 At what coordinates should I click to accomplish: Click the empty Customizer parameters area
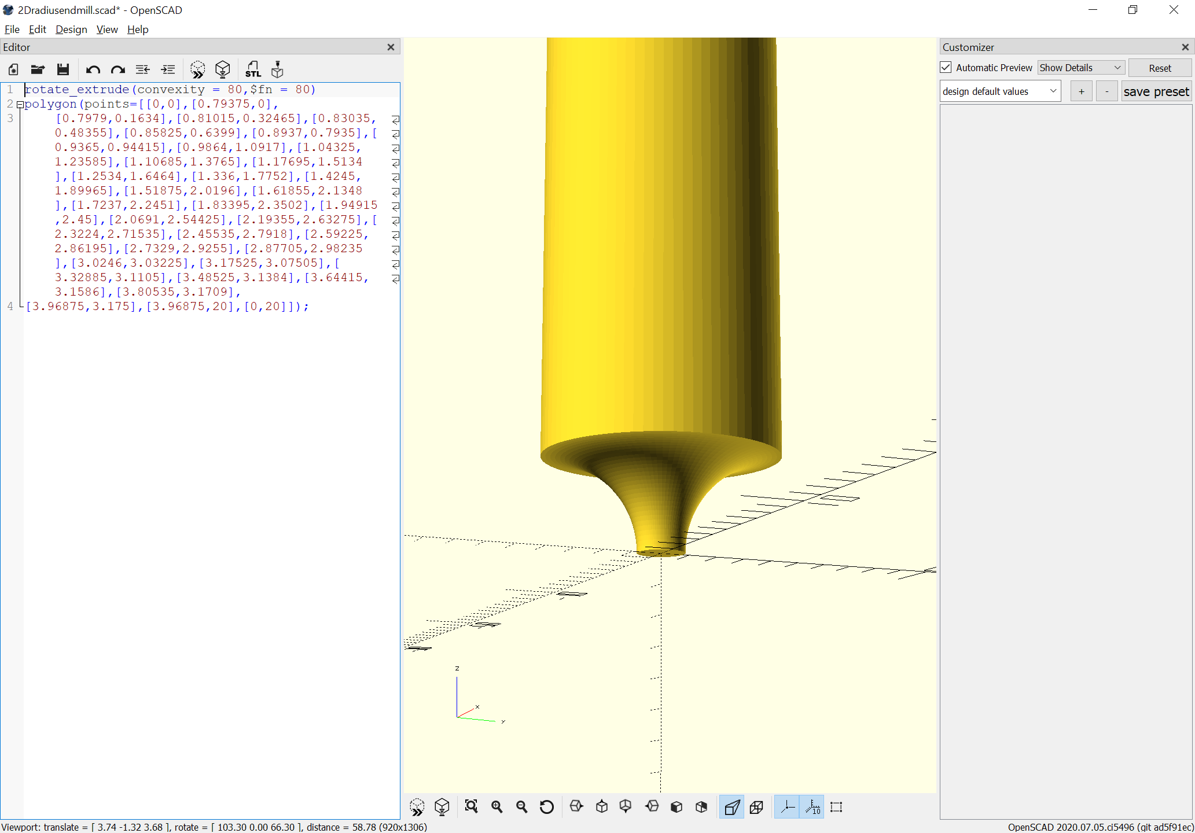pyautogui.click(x=1065, y=461)
